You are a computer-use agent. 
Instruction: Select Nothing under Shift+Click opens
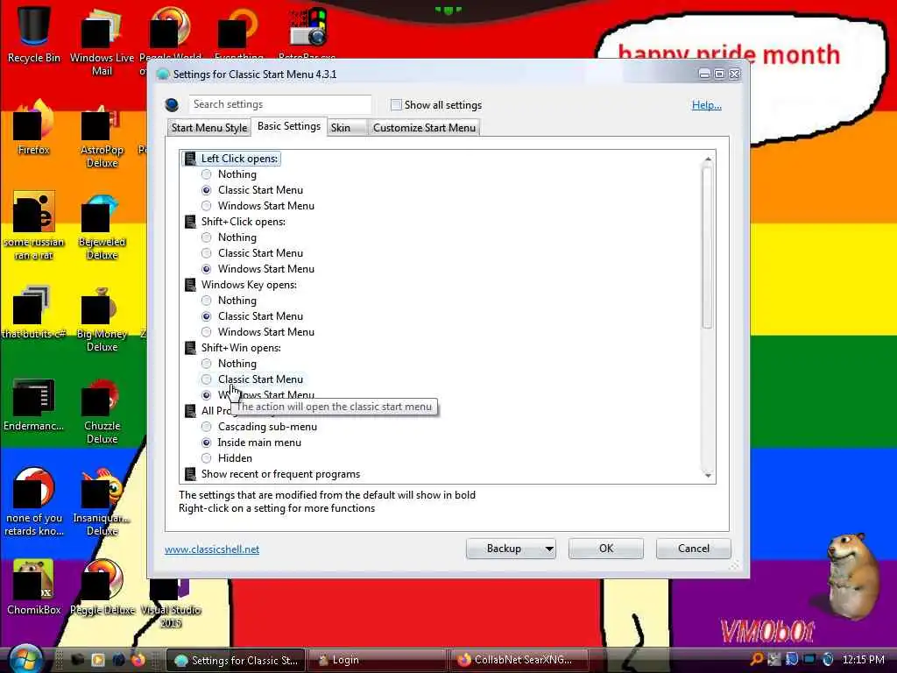(207, 237)
